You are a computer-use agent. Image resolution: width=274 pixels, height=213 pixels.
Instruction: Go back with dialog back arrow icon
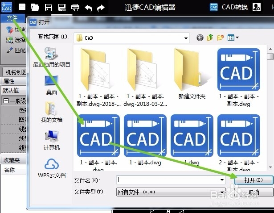click(x=200, y=38)
